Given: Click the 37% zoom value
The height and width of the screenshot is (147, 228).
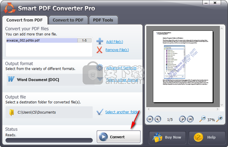Looking at the screenshot, I should click(x=211, y=120).
